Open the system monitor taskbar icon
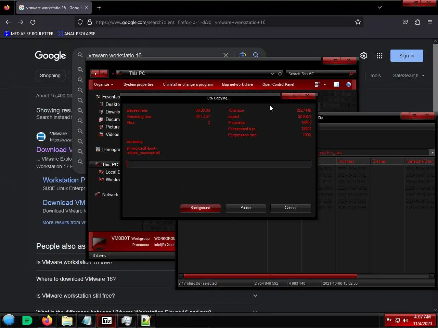 [x=127, y=320]
